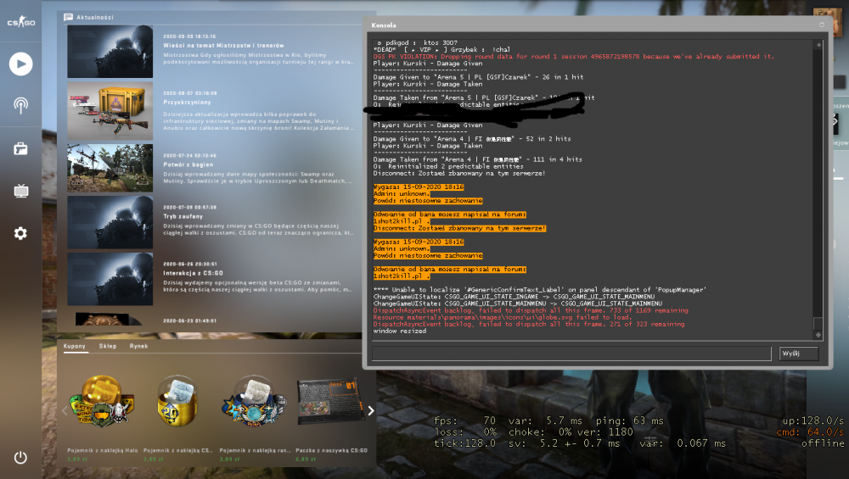The image size is (849, 479).
Task: Open the Interakcja z CS:GO thumbnail
Action: 110,279
